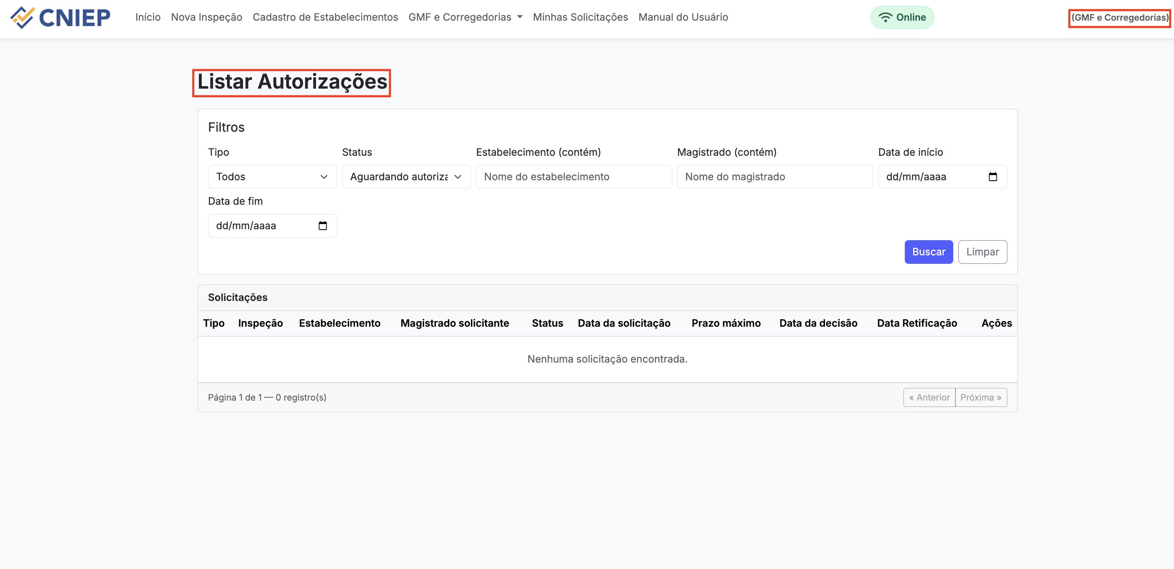Click the Filtros section title

pos(226,127)
